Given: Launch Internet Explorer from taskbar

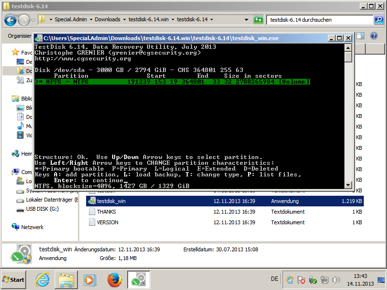Looking at the screenshot, I should pyautogui.click(x=43, y=280).
